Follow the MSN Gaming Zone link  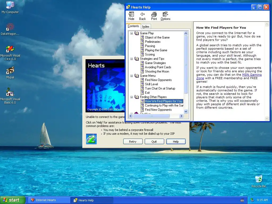tap(252, 75)
